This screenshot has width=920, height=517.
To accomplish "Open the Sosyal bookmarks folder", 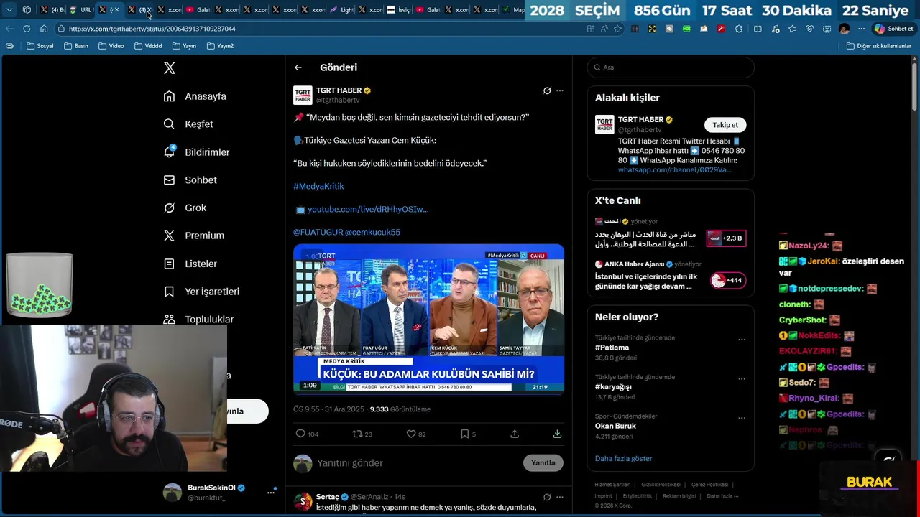I will coord(40,46).
